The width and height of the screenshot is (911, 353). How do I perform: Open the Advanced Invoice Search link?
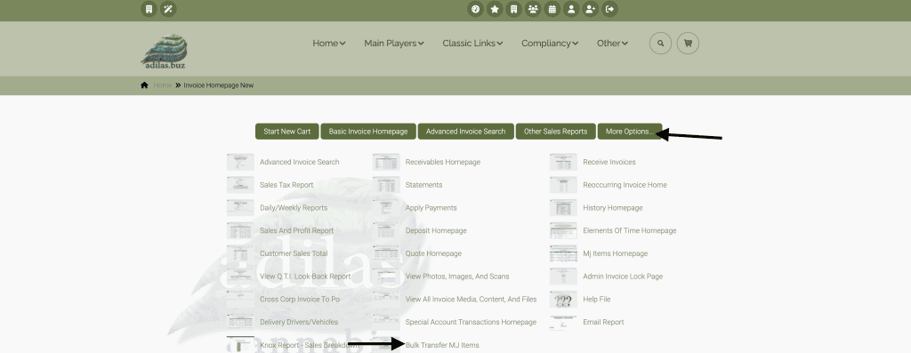(x=299, y=162)
